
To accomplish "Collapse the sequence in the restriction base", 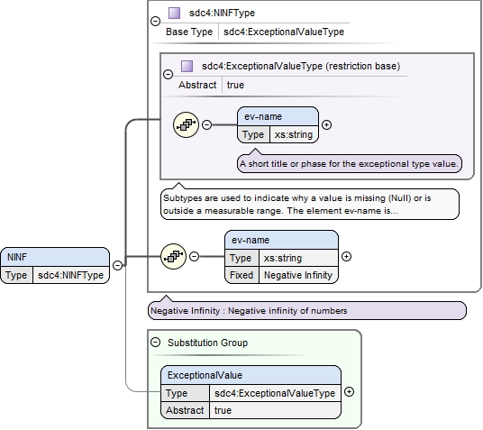I will [x=206, y=124].
